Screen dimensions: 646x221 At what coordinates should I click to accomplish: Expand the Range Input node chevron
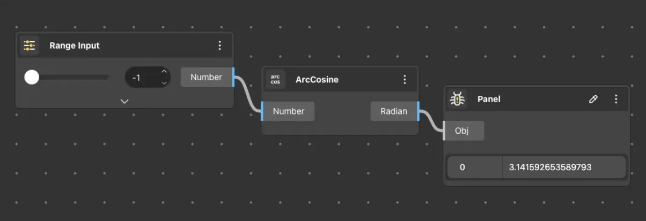coord(124,101)
